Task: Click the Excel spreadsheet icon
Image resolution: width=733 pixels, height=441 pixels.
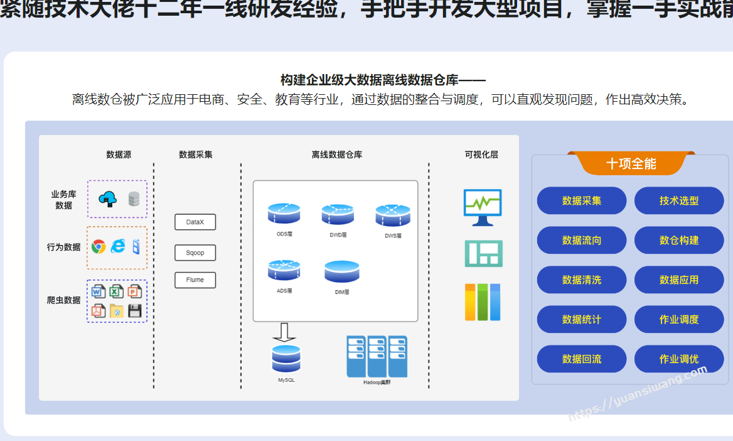Action: [x=116, y=291]
